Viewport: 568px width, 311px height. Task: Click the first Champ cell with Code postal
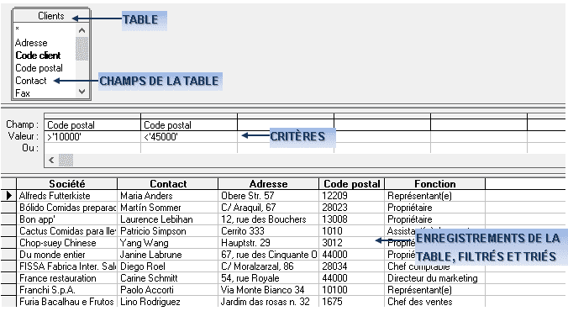point(92,125)
